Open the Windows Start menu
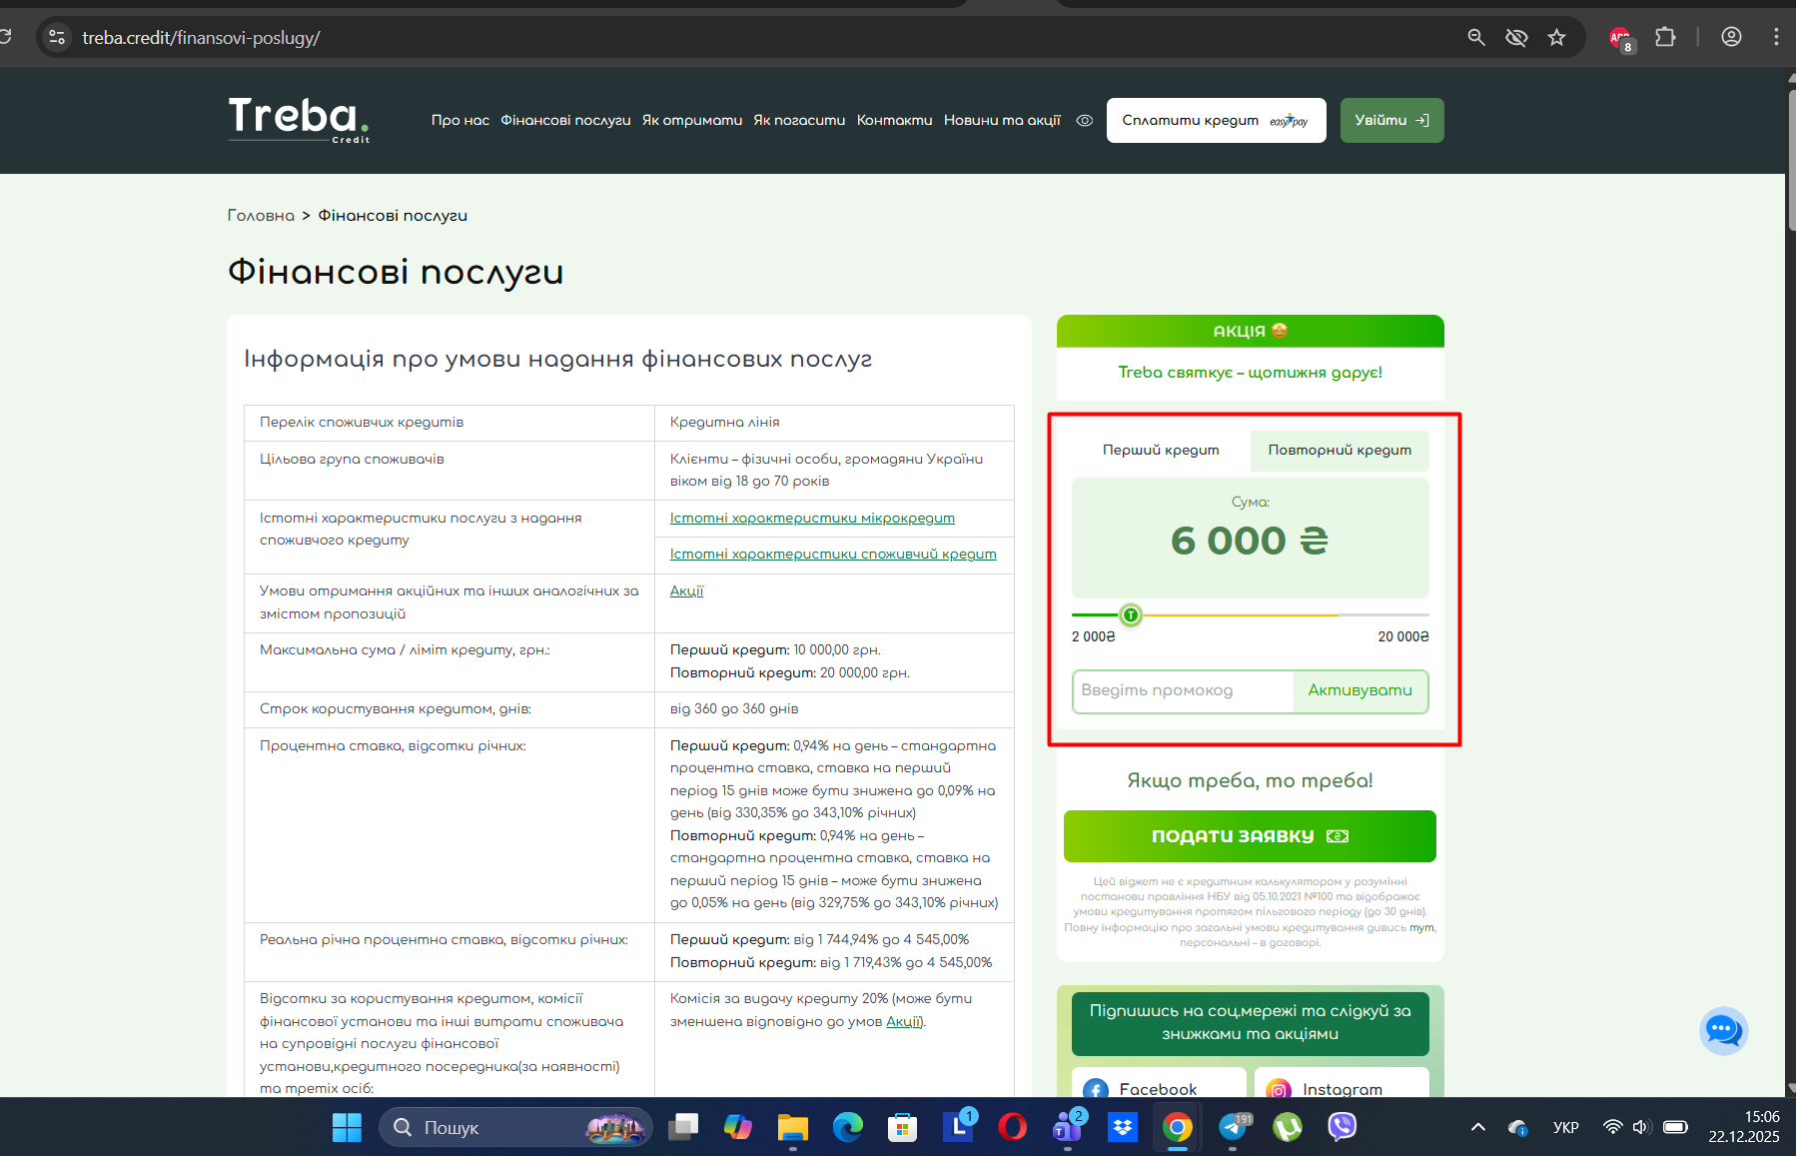The width and height of the screenshot is (1796, 1156). coord(347,1127)
